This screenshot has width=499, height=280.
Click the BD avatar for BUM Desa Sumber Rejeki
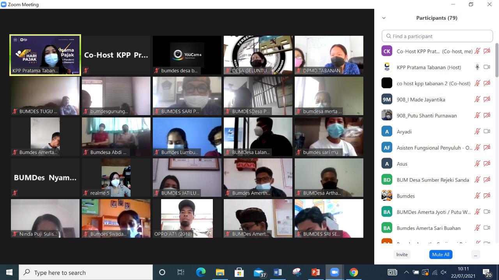[x=387, y=180]
